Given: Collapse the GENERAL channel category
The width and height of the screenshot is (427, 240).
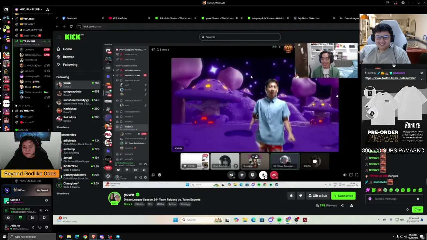Looking at the screenshot, I should [x=23, y=130].
